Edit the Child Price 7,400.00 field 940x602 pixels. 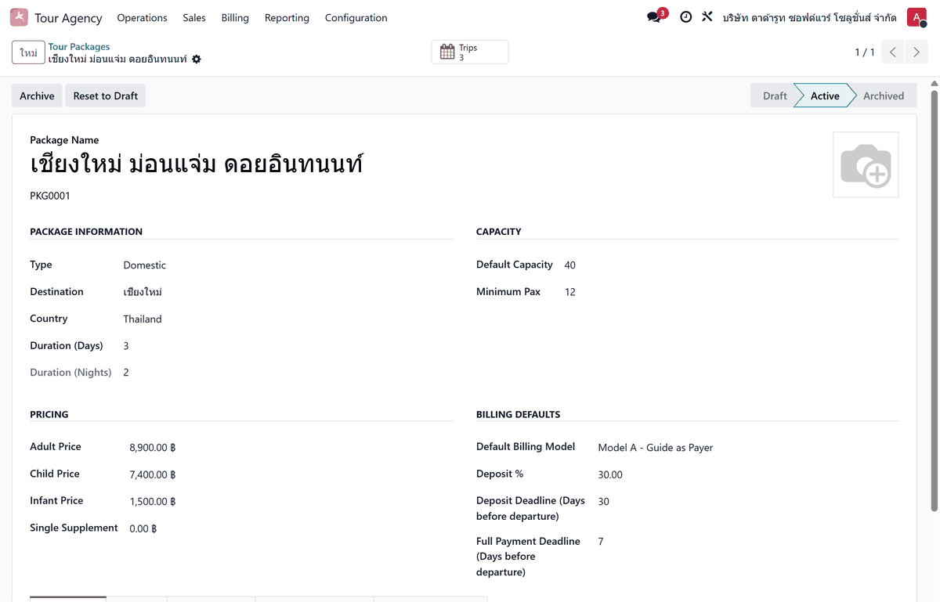pyautogui.click(x=153, y=474)
